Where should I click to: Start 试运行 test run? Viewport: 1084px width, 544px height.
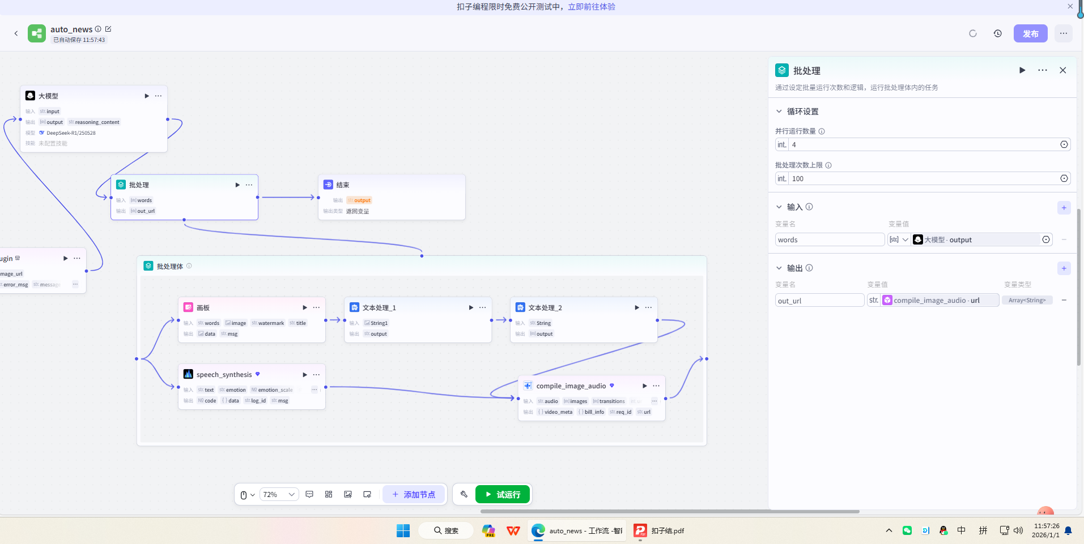pos(503,495)
